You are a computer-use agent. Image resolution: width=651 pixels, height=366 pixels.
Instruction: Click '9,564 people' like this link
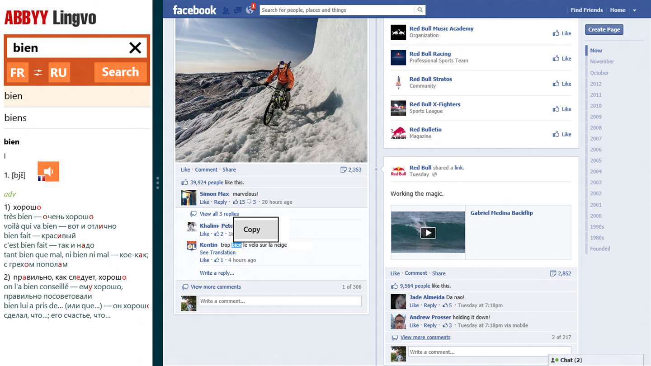coord(415,286)
